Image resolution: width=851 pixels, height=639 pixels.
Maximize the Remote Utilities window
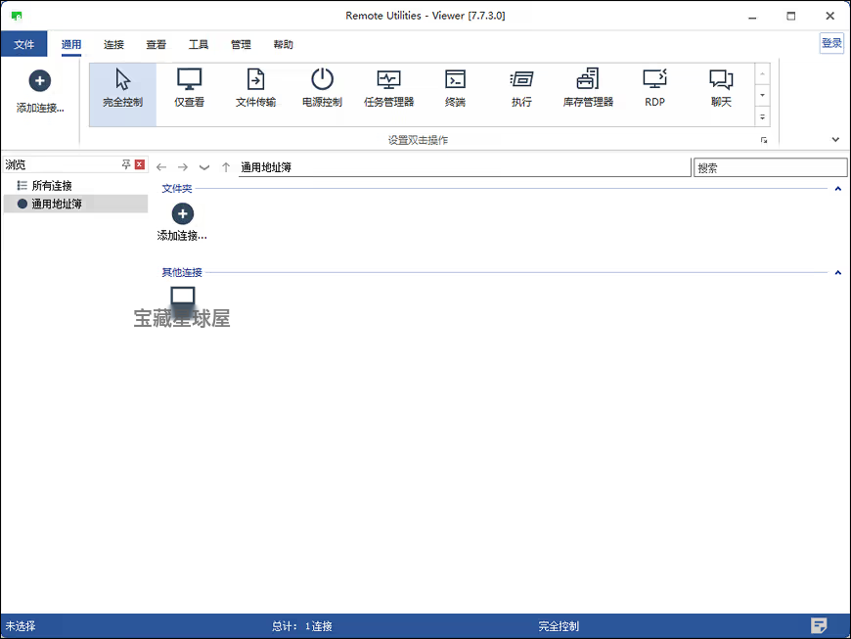point(790,17)
